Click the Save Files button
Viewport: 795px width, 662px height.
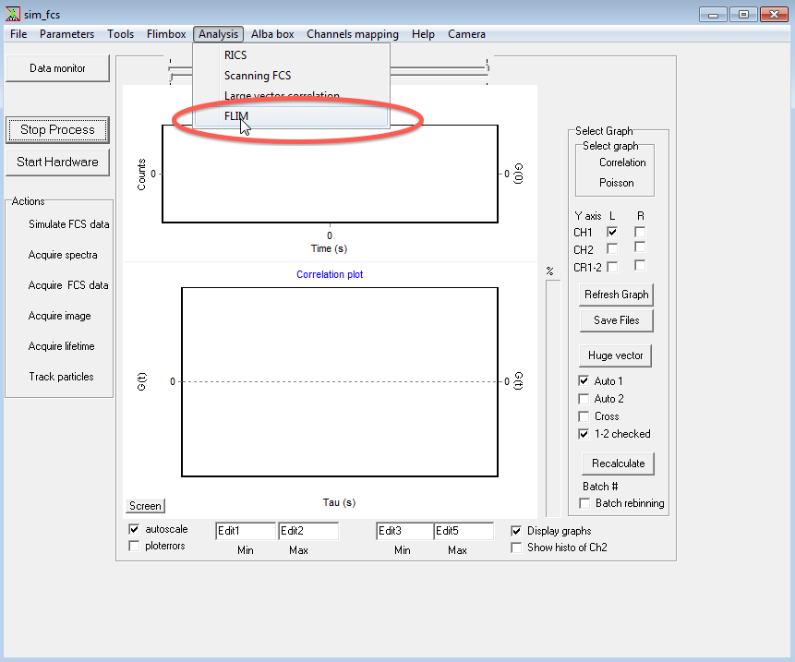click(616, 320)
